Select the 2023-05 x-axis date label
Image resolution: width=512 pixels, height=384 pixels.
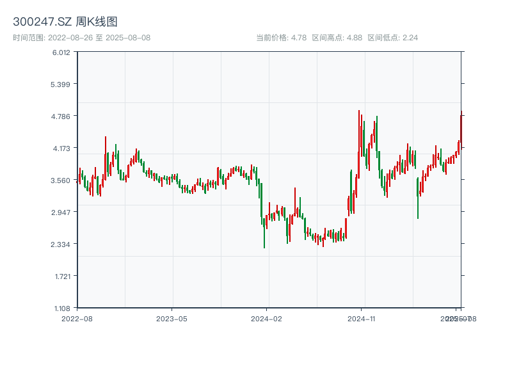click(172, 318)
